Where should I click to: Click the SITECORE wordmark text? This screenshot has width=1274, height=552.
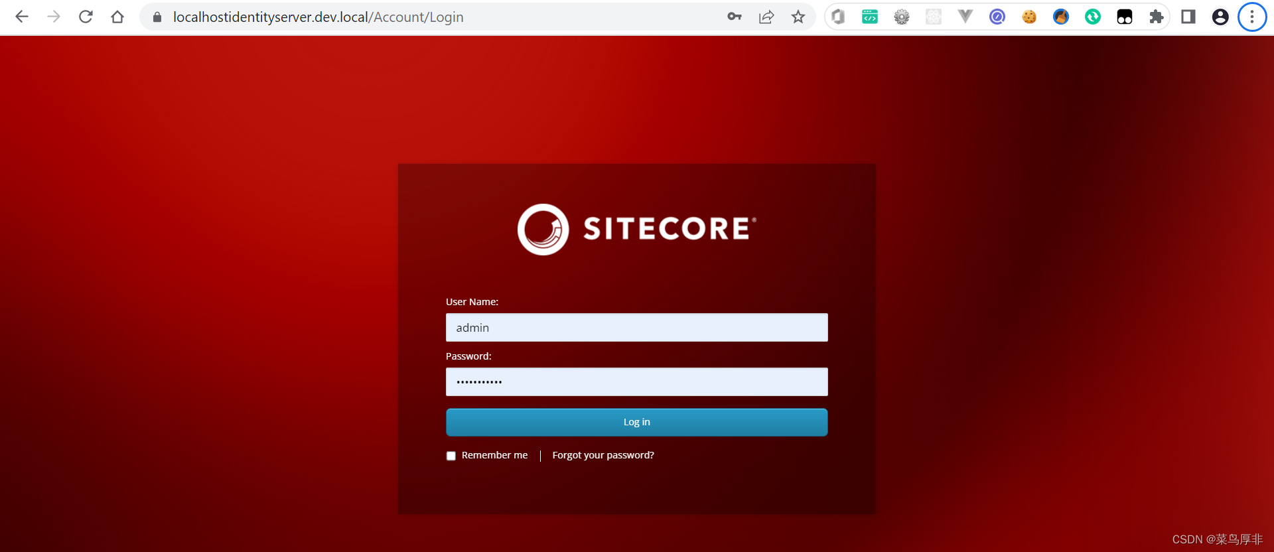click(x=669, y=229)
